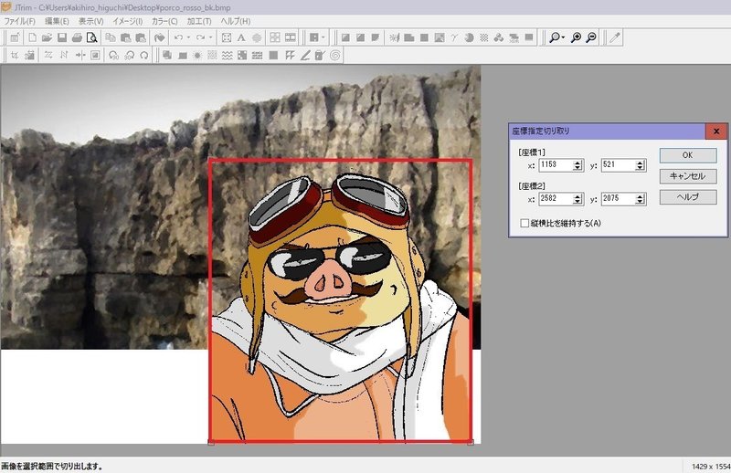This screenshot has height=473, width=731.
Task: Click the Text insertion 'A' icon
Action: pos(241,37)
